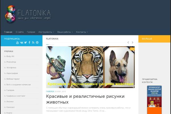Open article title Красивые и реалистичные рисунки животных
171x114 pixels.
pyautogui.click(x=85, y=99)
